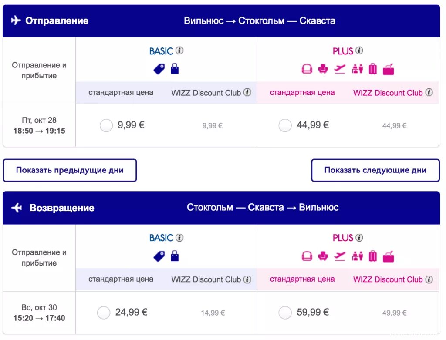Image resolution: width=446 pixels, height=340 pixels.
Task: Click the small bag icon under return BASIC
Action: pos(175,256)
